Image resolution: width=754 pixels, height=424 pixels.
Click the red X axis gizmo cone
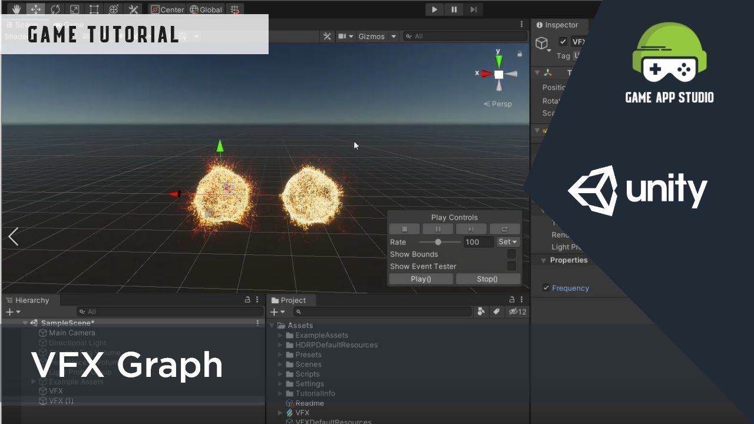(x=486, y=74)
